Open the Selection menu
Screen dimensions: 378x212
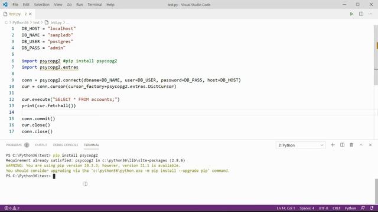coord(42,5)
